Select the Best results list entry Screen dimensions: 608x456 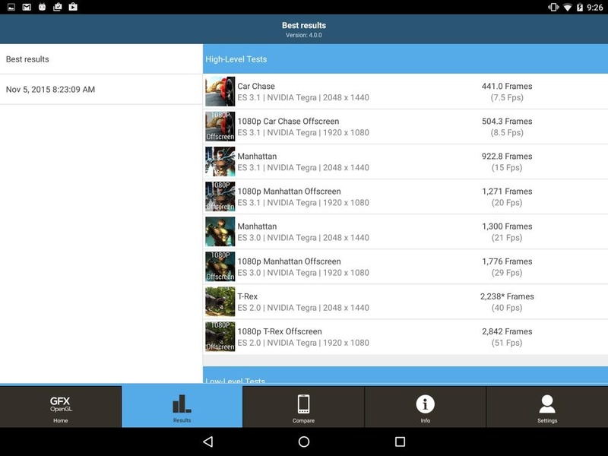tap(101, 59)
